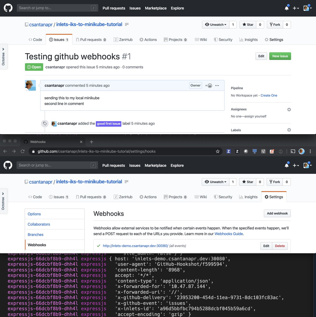
Task: Expand Unwatch dropdown in webhooks window
Action: (x=216, y=182)
